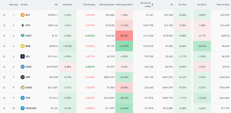This screenshot has height=113, width=231.
Task: Click the green +36.94% OI cell
Action: pyautogui.click(x=202, y=46)
